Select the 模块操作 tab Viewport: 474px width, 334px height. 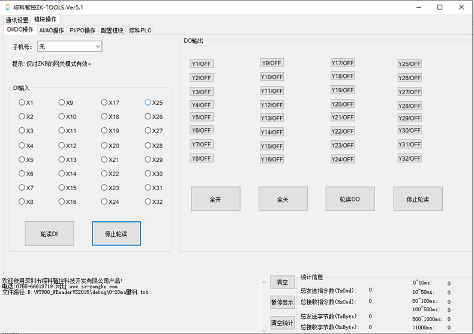pos(46,19)
